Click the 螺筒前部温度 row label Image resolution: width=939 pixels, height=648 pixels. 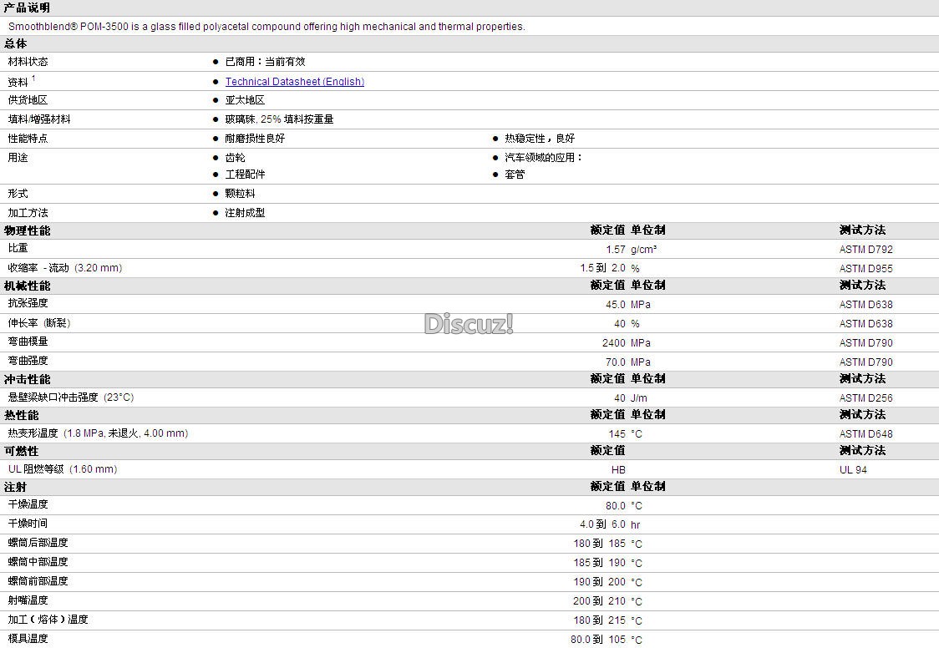tap(38, 580)
